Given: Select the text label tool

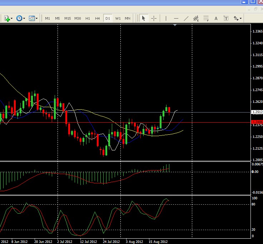Looking at the screenshot, I should tap(226, 18).
